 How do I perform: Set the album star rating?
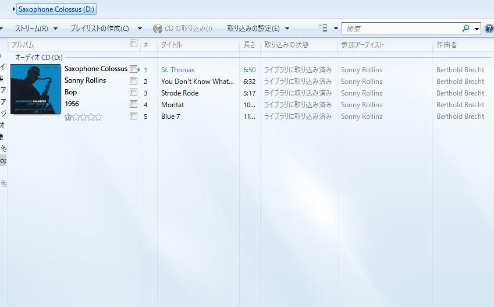pos(83,117)
